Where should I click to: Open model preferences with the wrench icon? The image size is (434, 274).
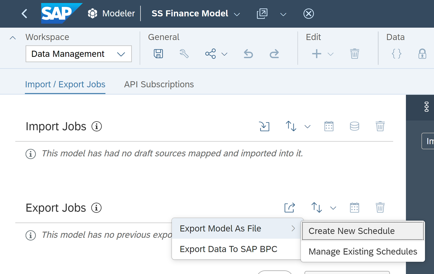184,54
